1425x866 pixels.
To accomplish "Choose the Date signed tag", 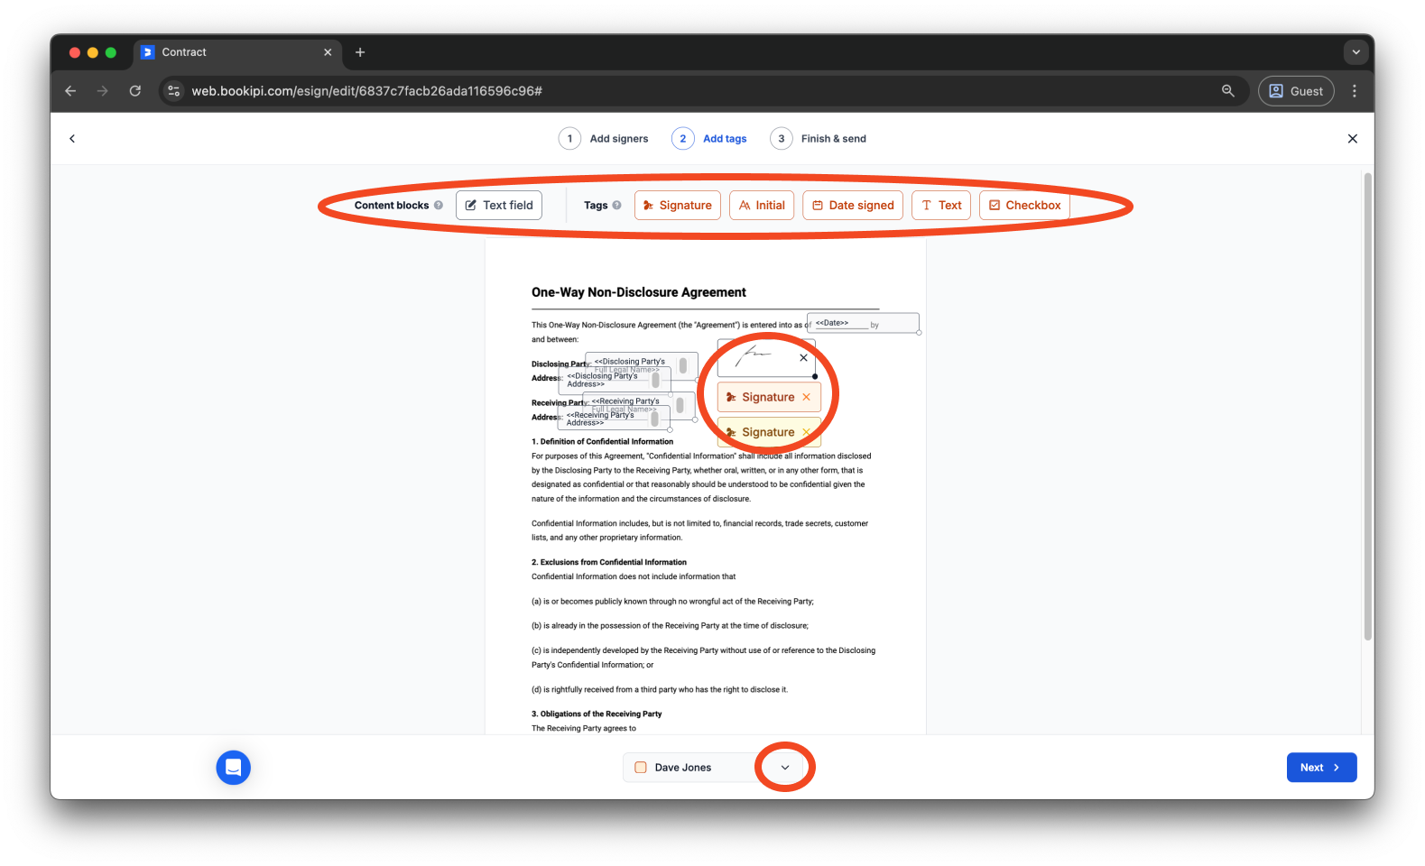I will (853, 206).
